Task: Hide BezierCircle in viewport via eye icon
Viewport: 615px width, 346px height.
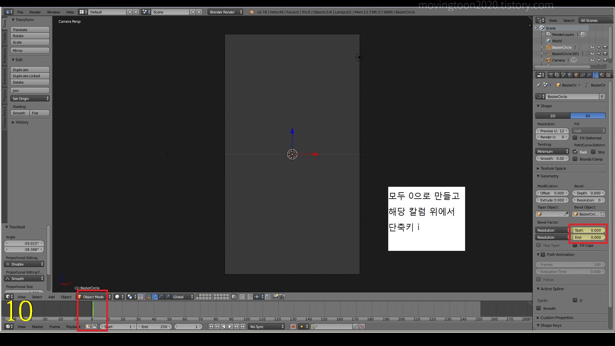Action: click(593, 47)
